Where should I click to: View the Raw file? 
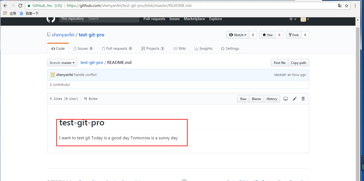[x=243, y=99]
